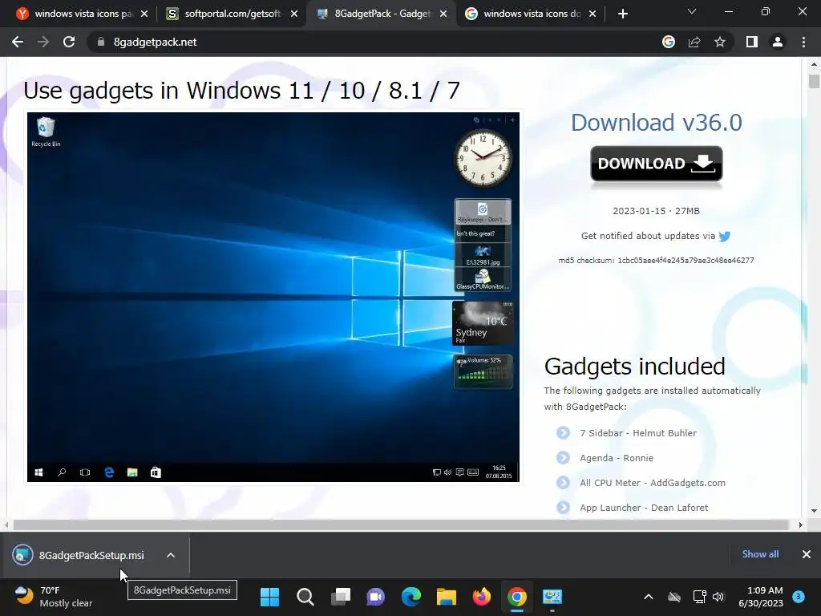Screen dimensions: 821x616
Task: Click the forward navigation arrow
Action: coord(43,42)
